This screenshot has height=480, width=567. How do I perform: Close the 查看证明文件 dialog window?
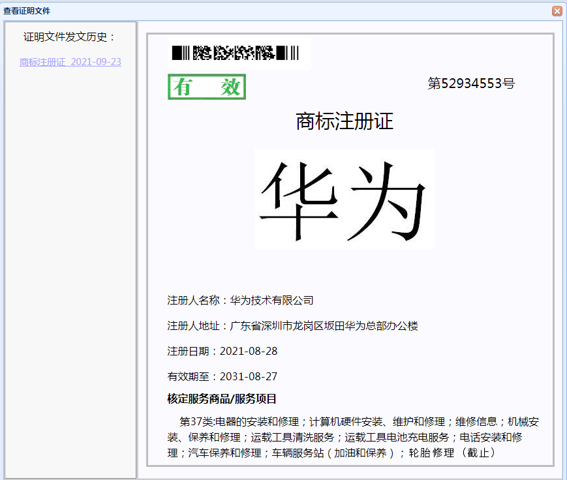pyautogui.click(x=557, y=11)
